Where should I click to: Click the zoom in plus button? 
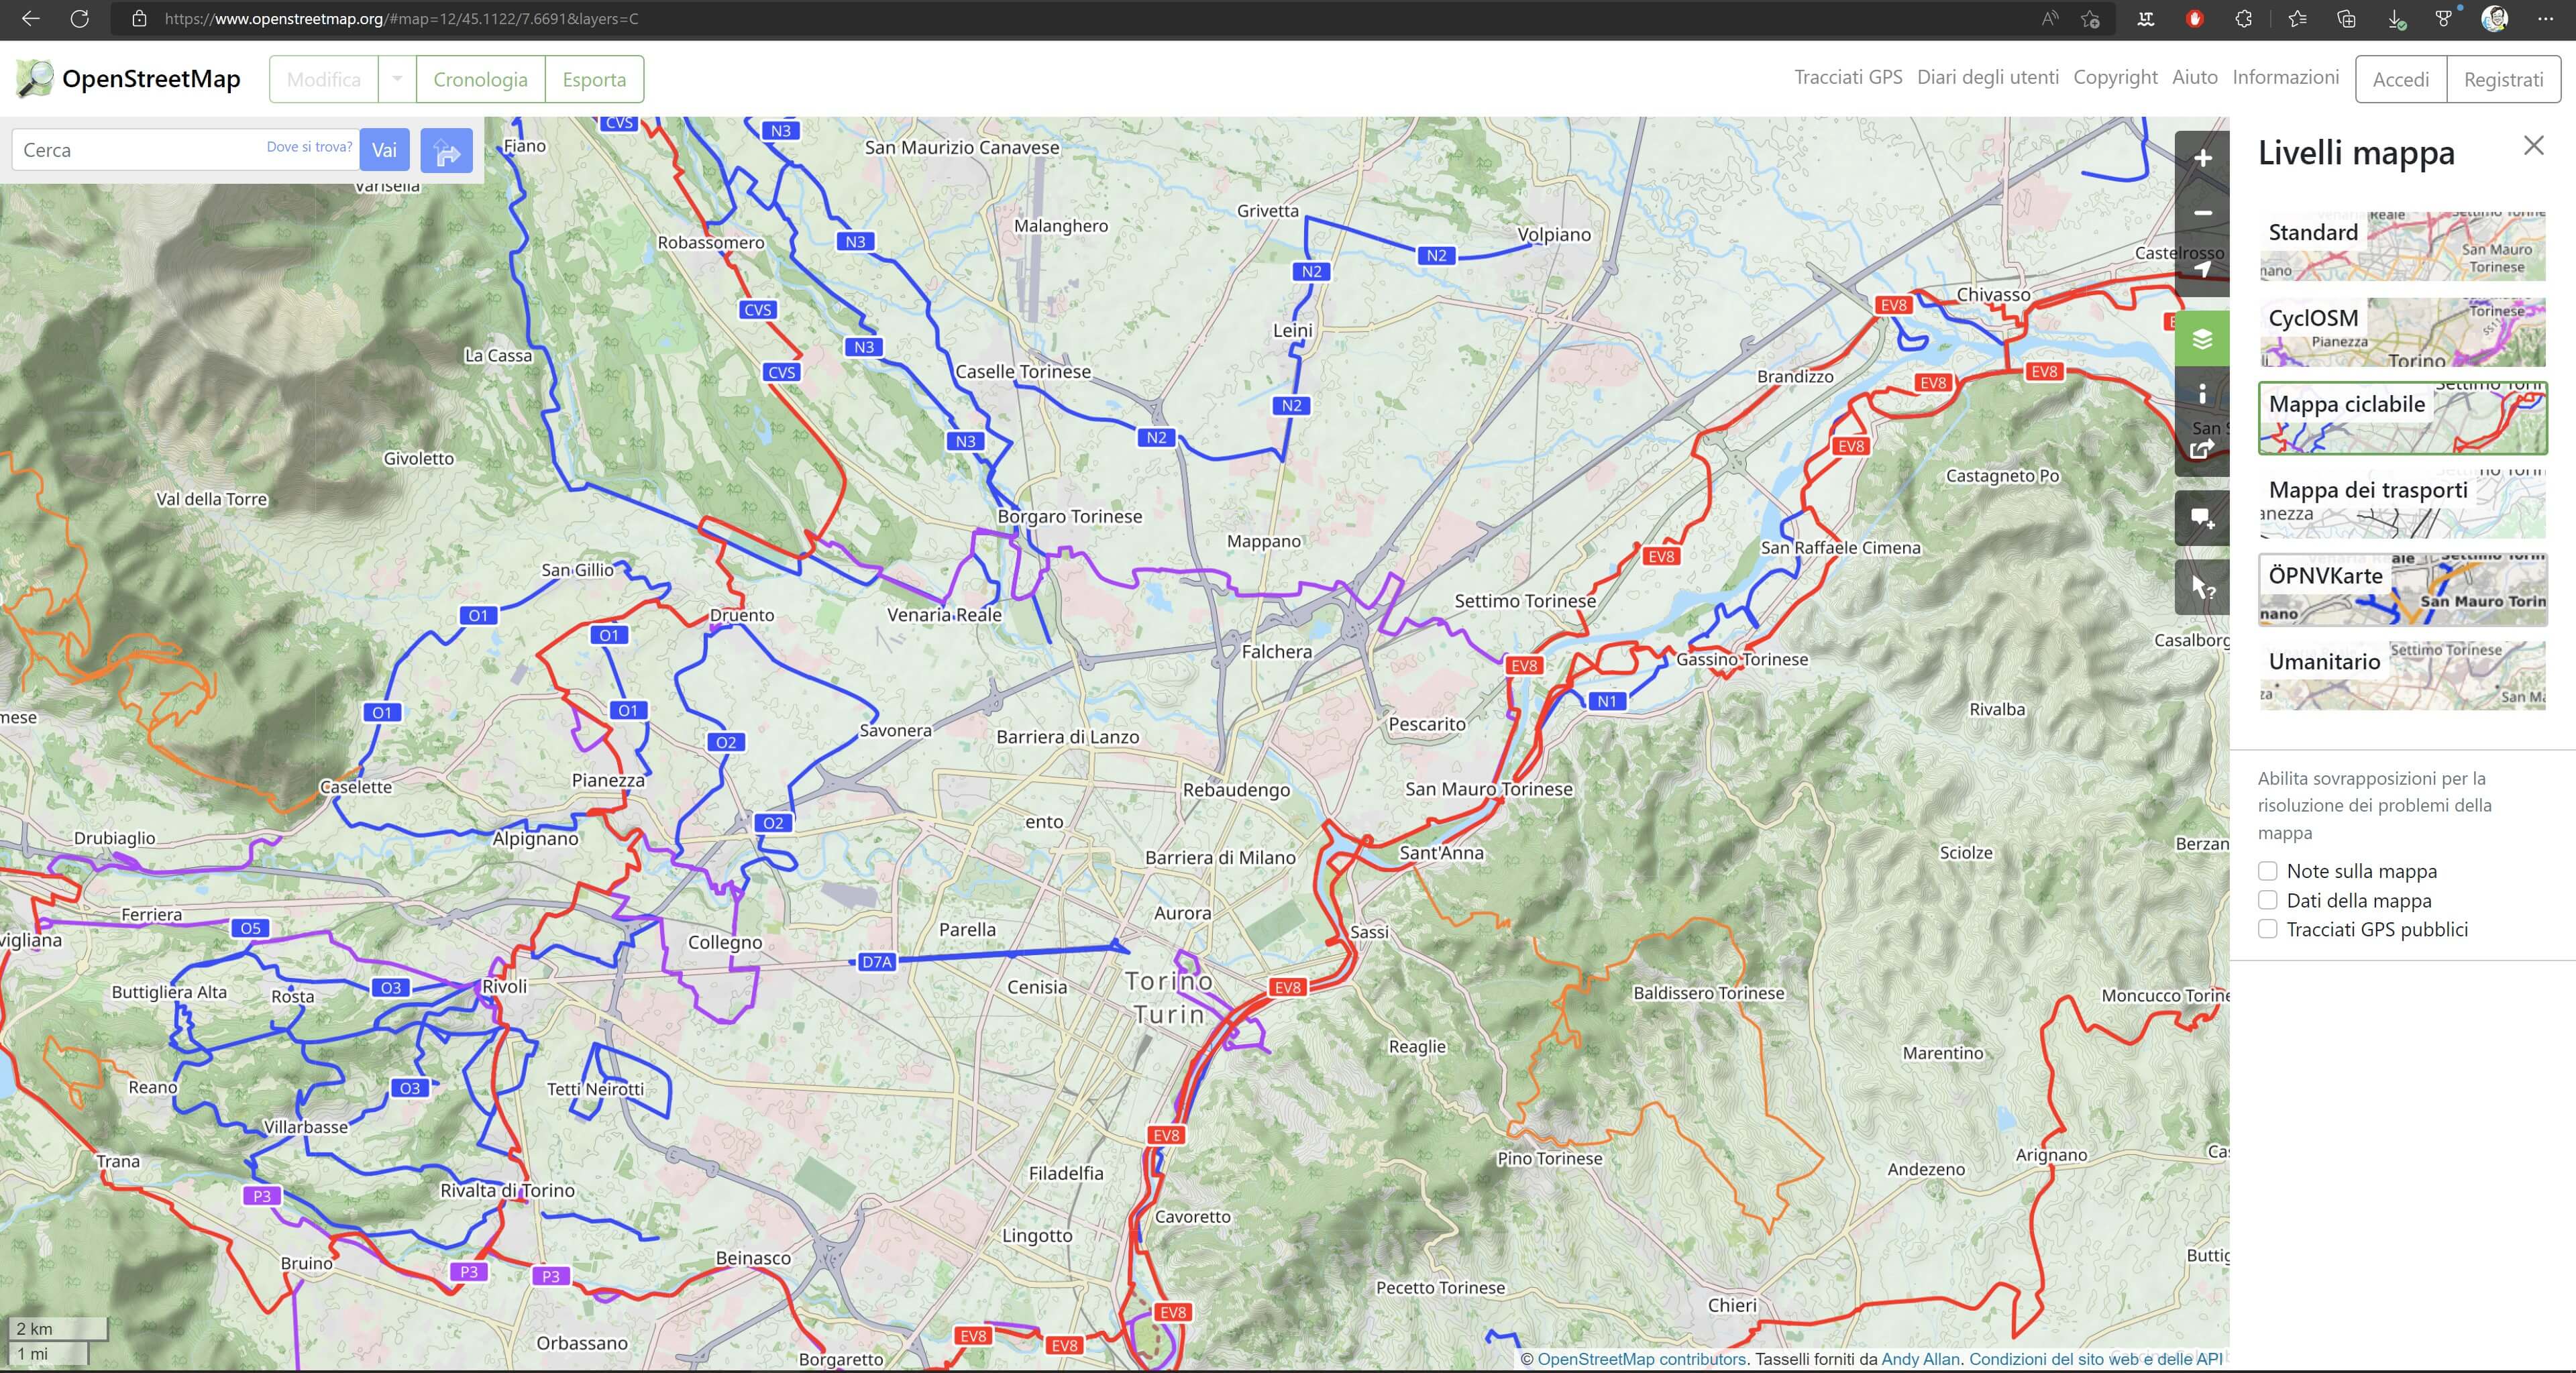point(2202,158)
